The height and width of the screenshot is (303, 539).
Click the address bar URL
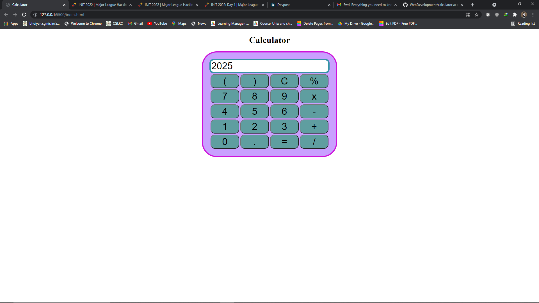coord(62,15)
